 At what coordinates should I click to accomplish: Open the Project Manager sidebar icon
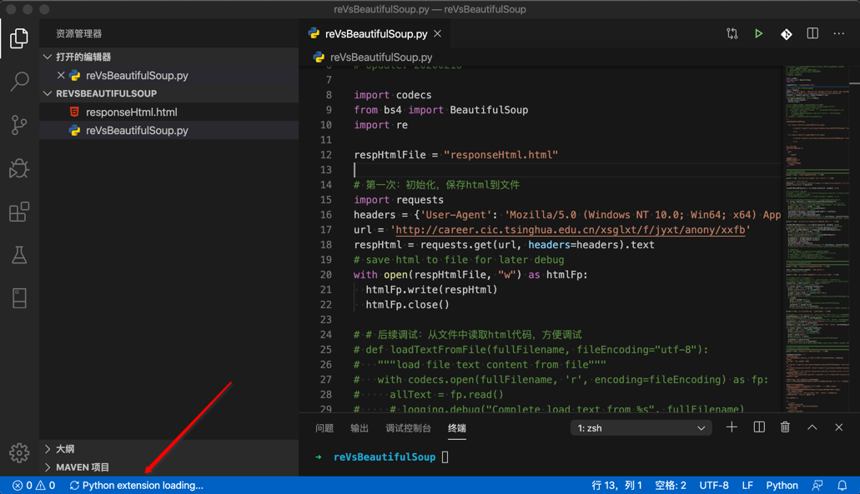[x=19, y=298]
